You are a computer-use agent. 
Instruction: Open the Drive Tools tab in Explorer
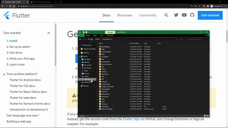(x=110, y=36)
